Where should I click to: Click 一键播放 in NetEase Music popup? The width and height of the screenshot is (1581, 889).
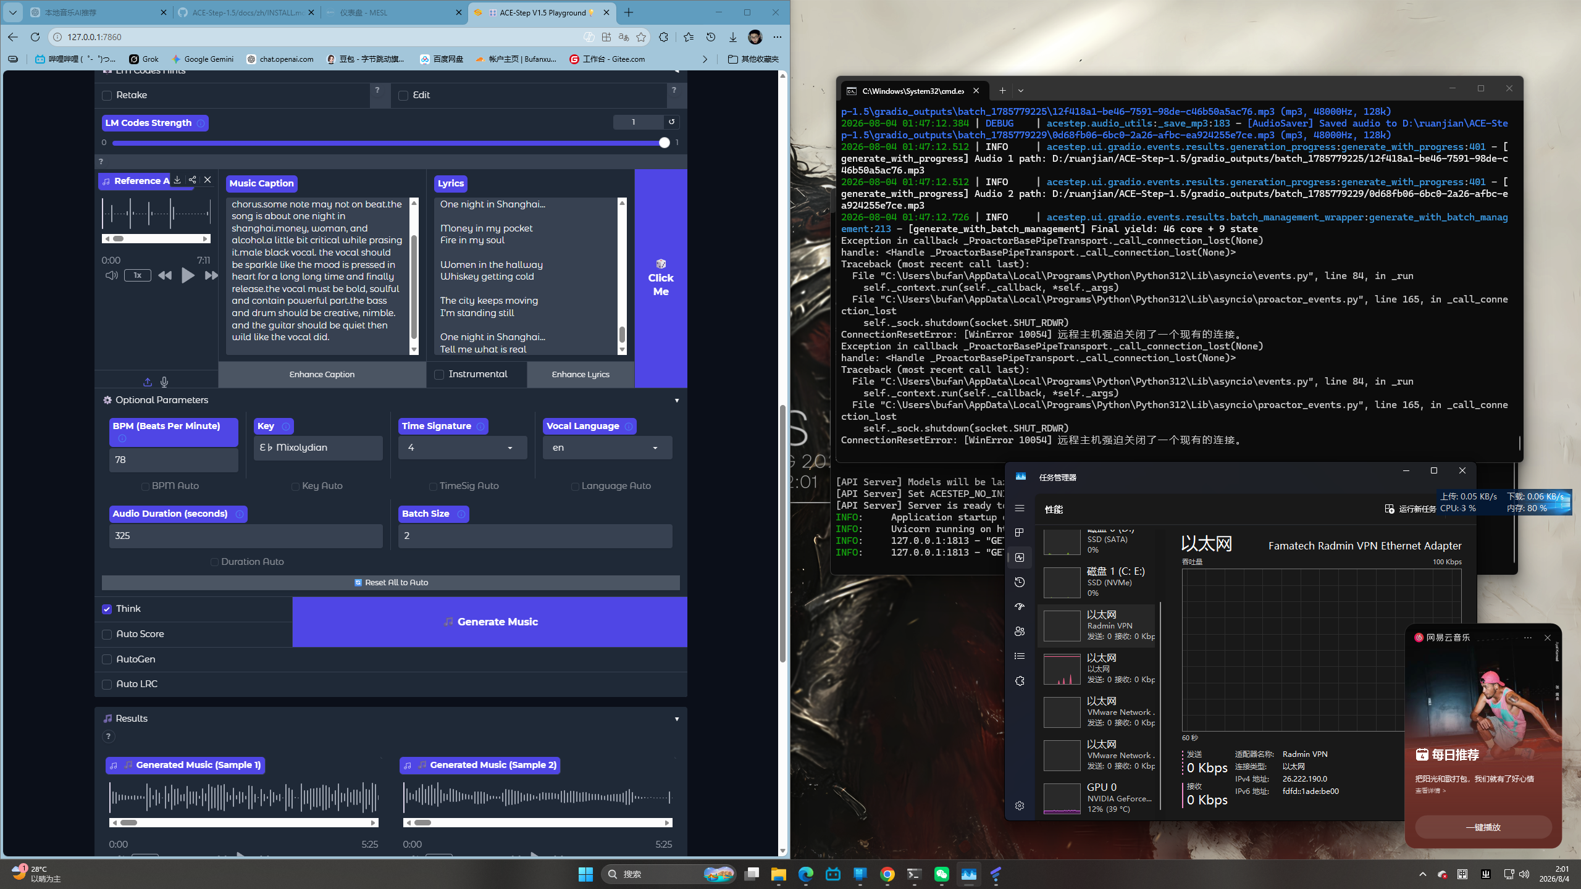[x=1483, y=827]
